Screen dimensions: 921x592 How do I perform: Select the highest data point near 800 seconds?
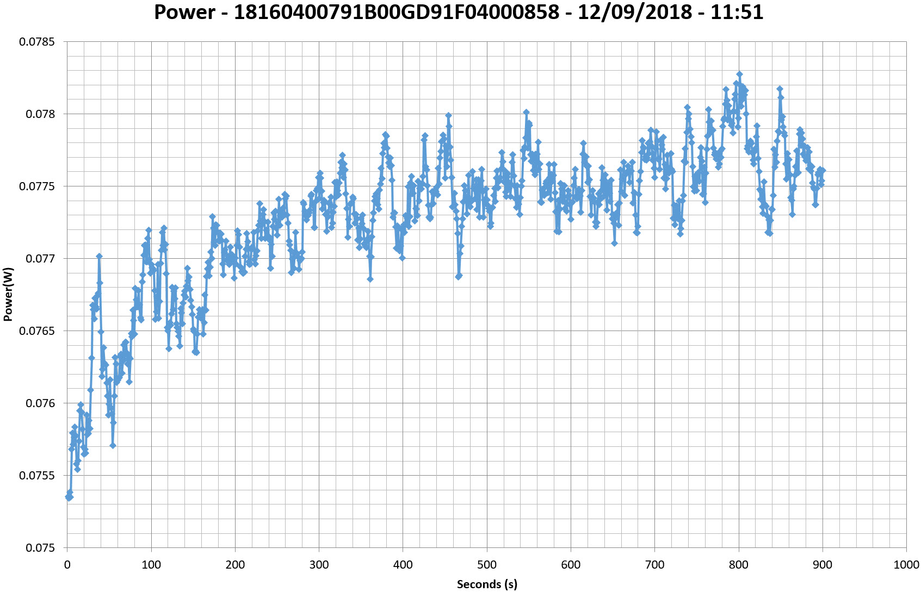click(739, 74)
